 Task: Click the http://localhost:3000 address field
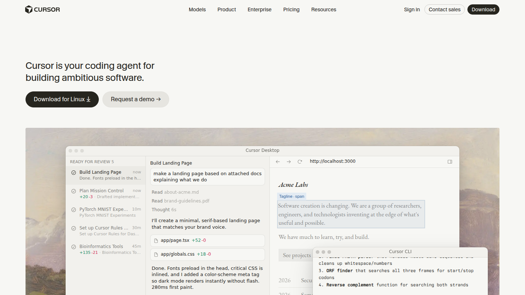pyautogui.click(x=332, y=161)
